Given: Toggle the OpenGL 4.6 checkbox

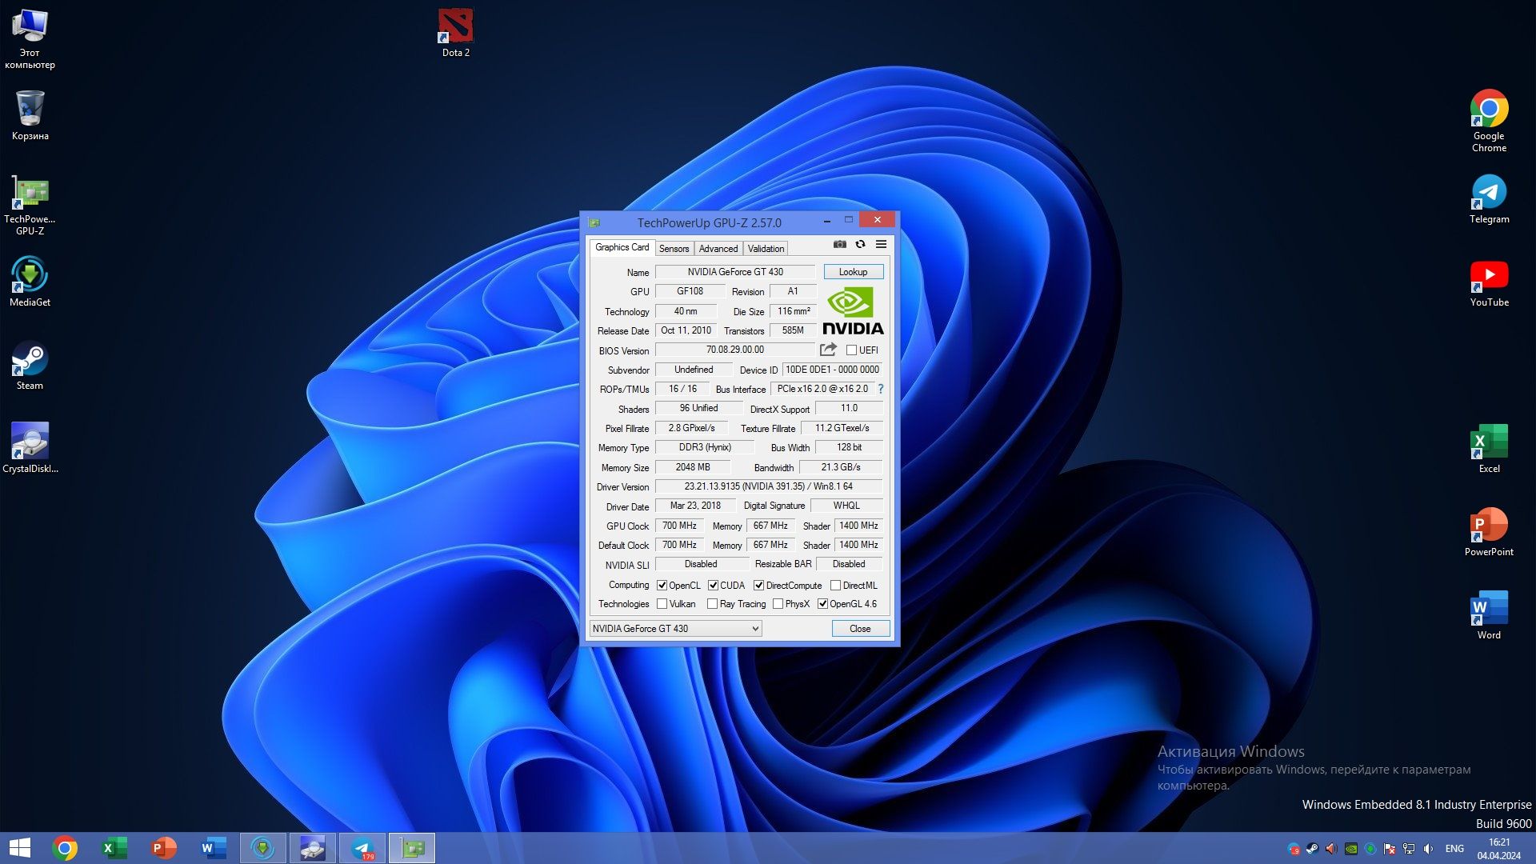Looking at the screenshot, I should [822, 603].
